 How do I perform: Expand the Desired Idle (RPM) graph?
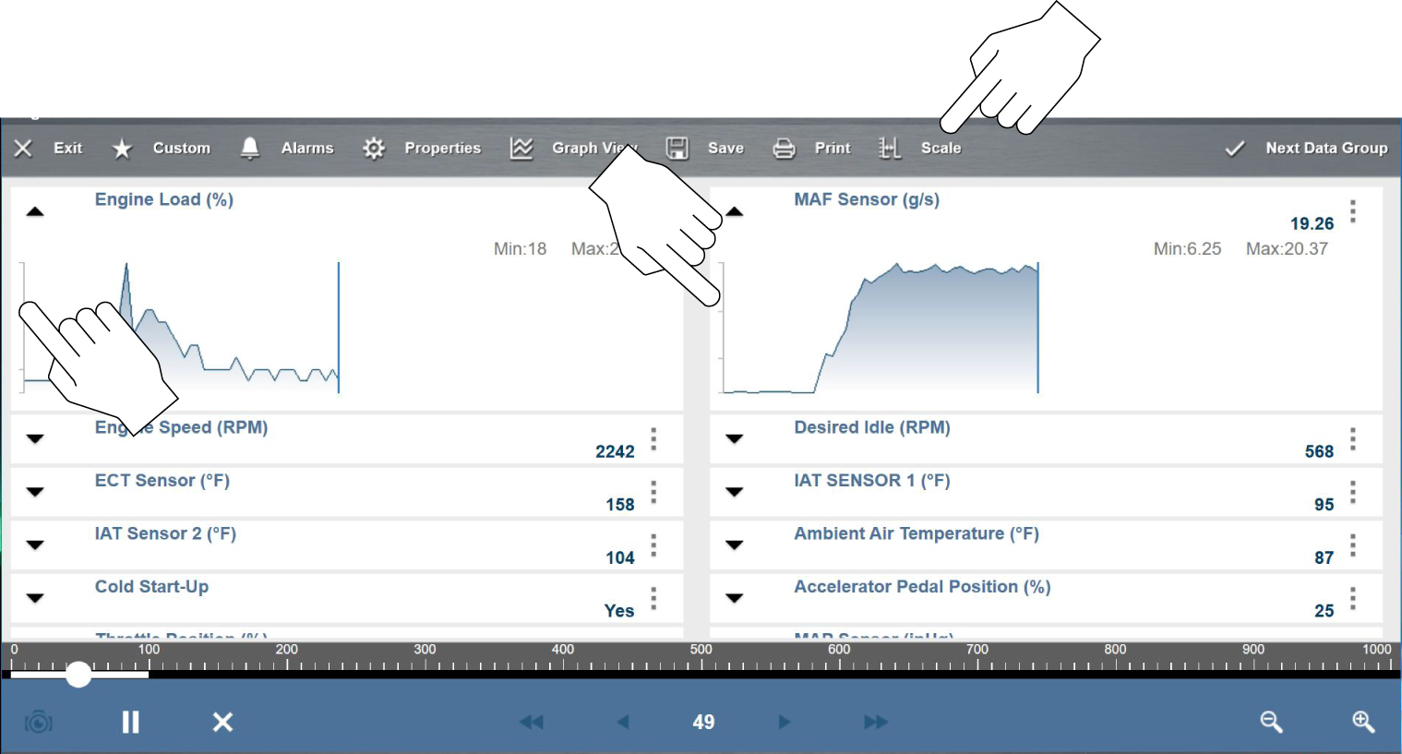735,439
